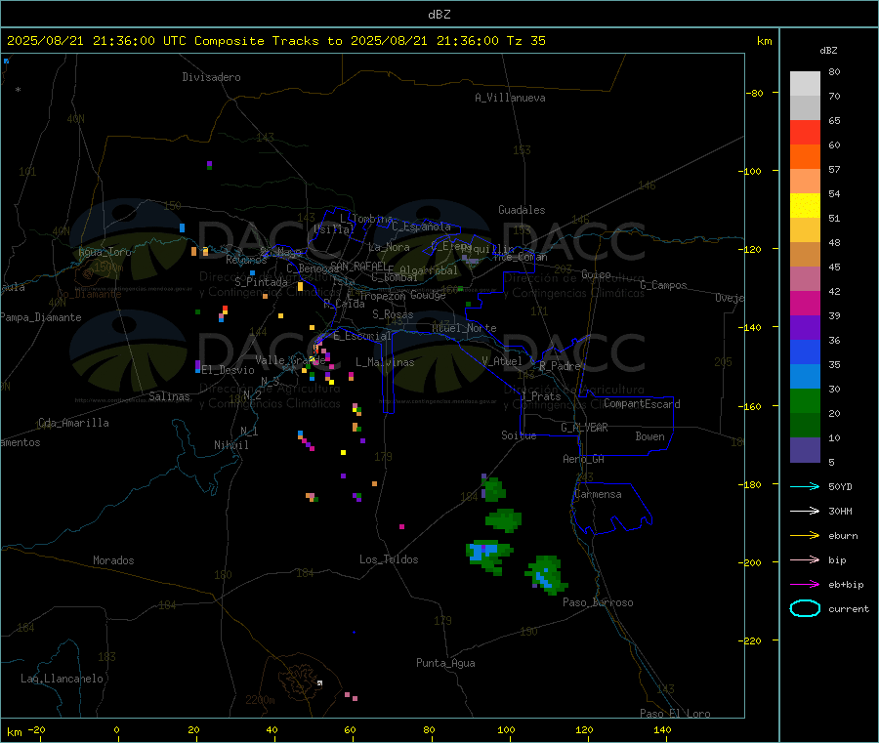Click the magenta eb+bip arrow legend icon
This screenshot has width=879, height=743.
pos(805,584)
